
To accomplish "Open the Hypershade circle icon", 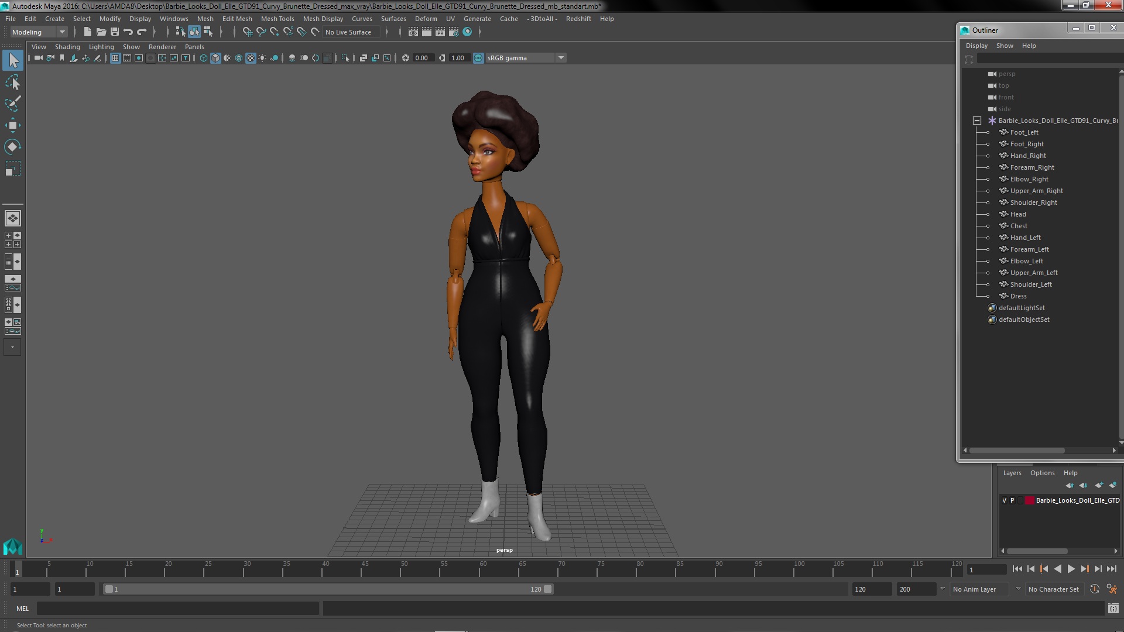I will pos(467,32).
